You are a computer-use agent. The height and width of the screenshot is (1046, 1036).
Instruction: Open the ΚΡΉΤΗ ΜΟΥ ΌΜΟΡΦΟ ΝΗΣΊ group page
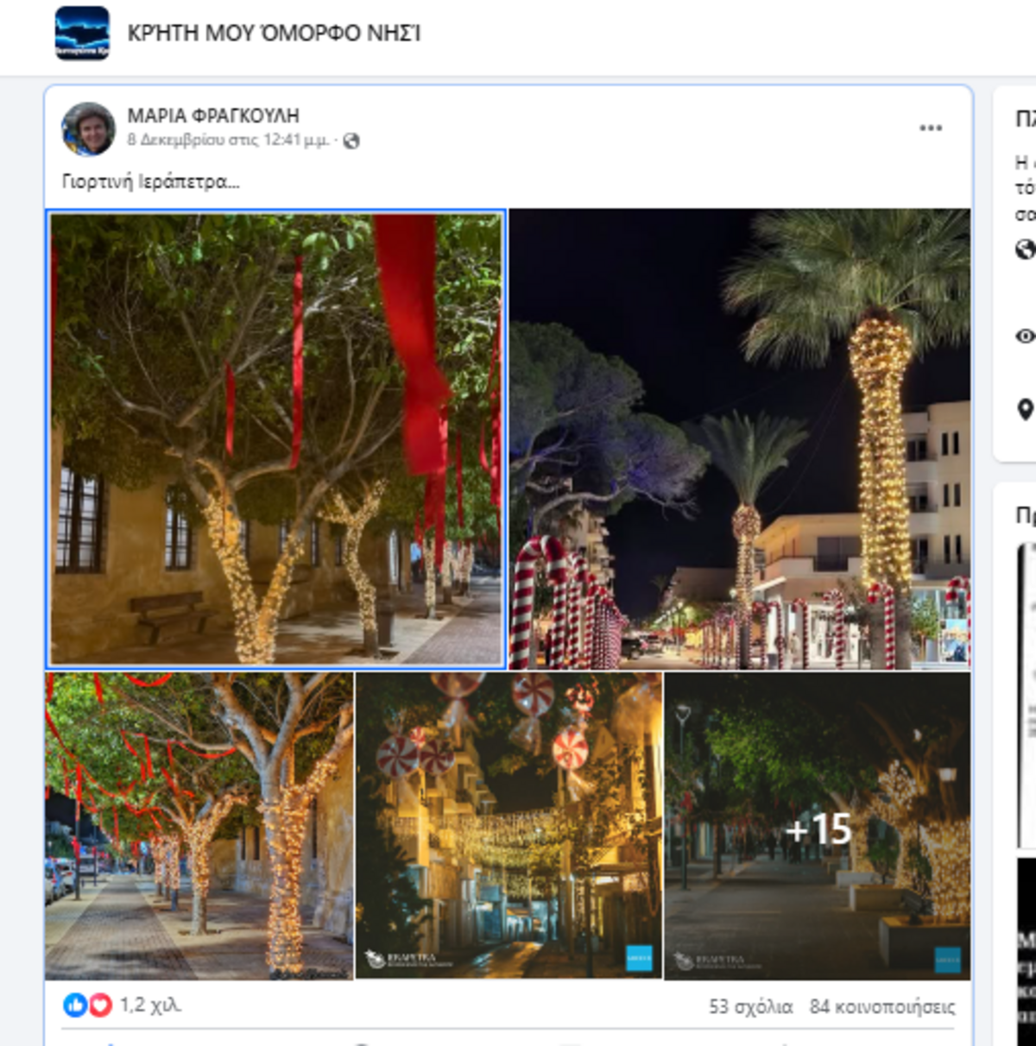tap(274, 34)
